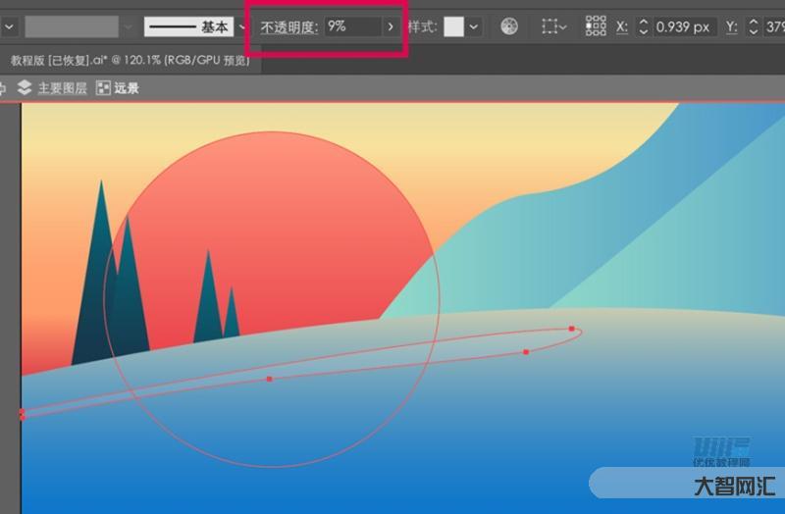Expand the opacity slider arrow
Image resolution: width=785 pixels, height=514 pixels.
(391, 26)
